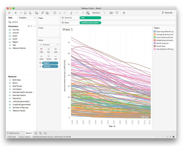Image resolution: width=183 pixels, height=146 pixels.
Task: Click the Add new data source icon
Action: click(x=30, y=13)
